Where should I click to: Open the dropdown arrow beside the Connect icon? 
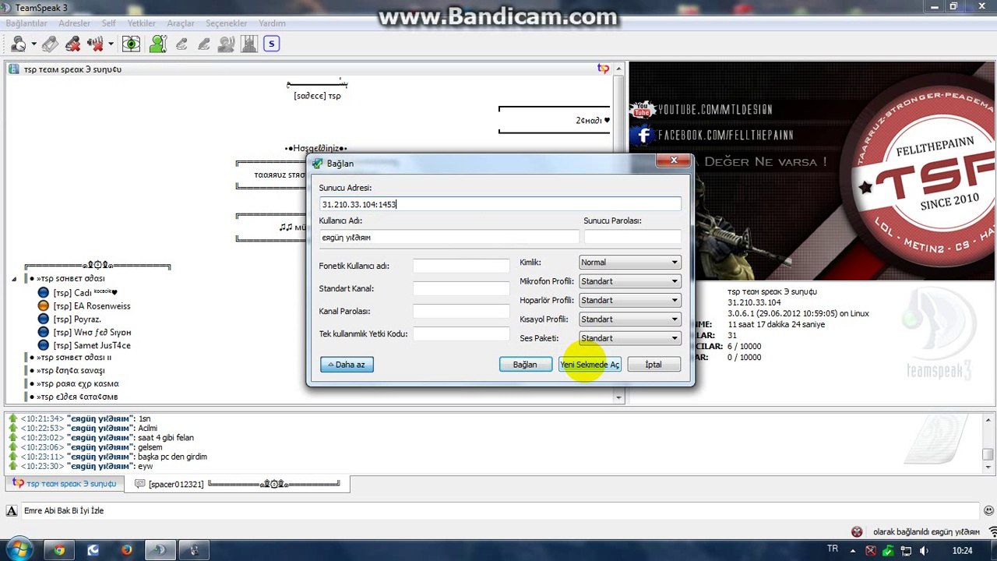[33, 44]
